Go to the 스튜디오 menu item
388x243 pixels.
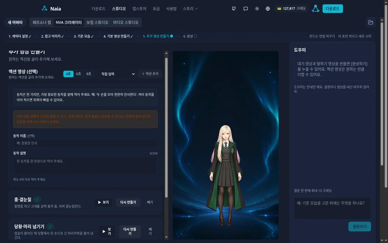coord(119,9)
